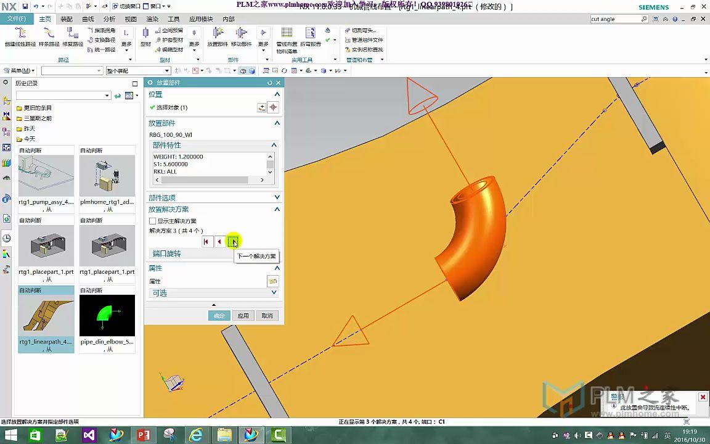Click the snap point icon next to Select Object
Screen dimensions: 710x444
tap(262, 107)
